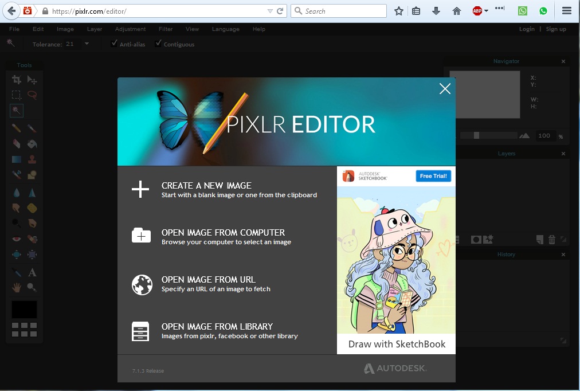The height and width of the screenshot is (391, 580).
Task: Click the Delete layer trash icon
Action: click(551, 240)
